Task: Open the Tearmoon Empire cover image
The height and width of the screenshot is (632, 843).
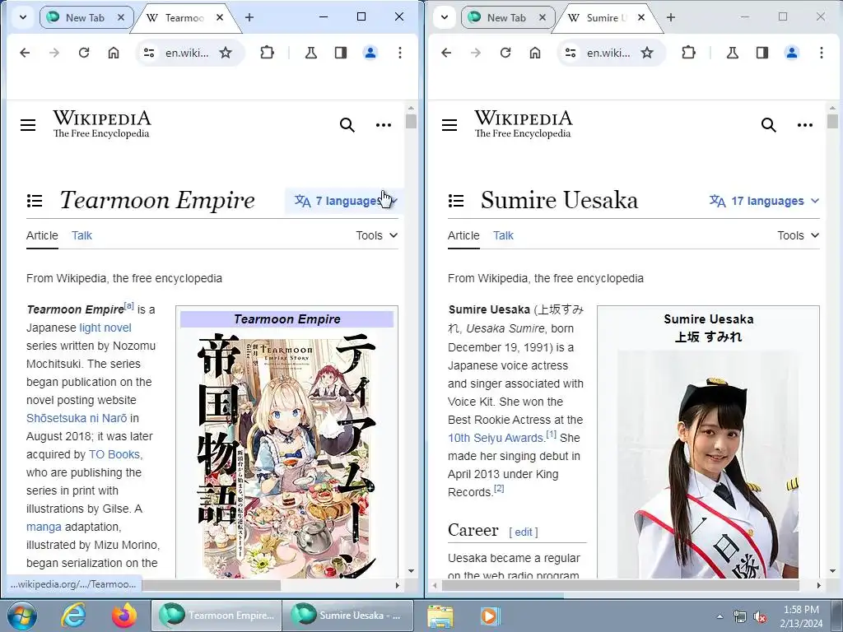Action: pyautogui.click(x=287, y=454)
